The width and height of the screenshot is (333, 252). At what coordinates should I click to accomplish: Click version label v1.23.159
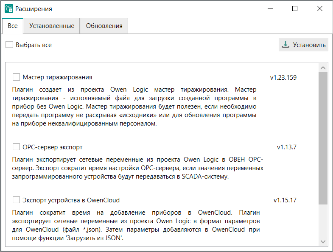[x=283, y=78]
